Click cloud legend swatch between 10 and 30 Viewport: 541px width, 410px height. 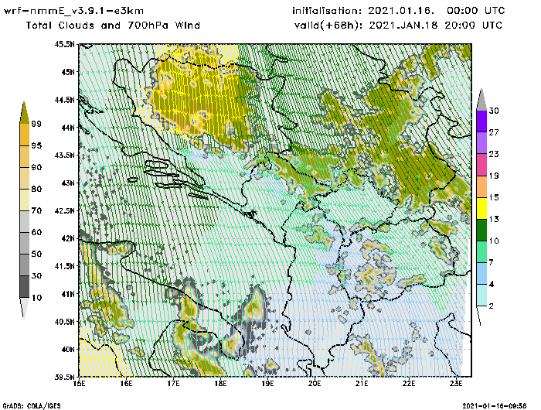(25, 287)
